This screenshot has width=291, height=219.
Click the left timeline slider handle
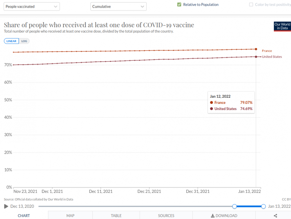235,206
